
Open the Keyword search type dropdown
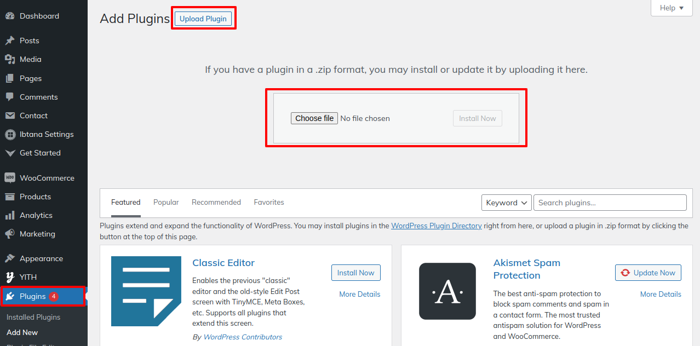click(507, 203)
